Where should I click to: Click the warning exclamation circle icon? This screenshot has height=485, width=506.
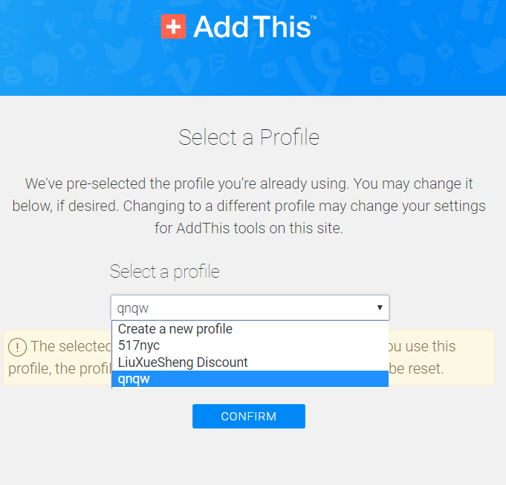(18, 347)
